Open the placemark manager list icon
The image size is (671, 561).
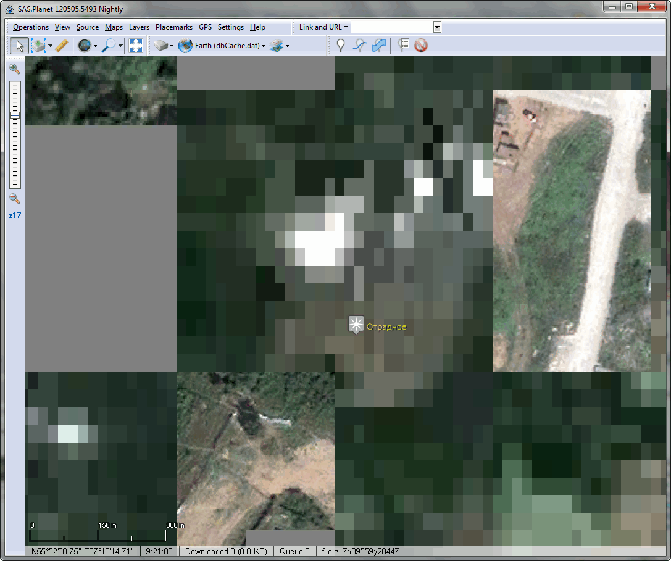click(x=404, y=46)
